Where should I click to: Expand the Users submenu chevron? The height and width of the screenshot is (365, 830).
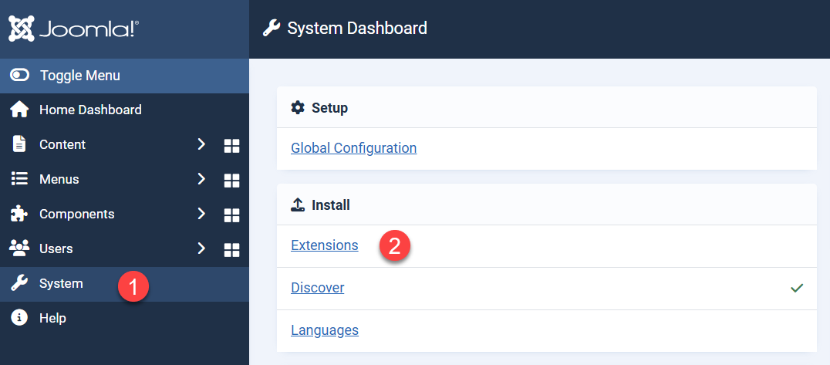(x=201, y=248)
